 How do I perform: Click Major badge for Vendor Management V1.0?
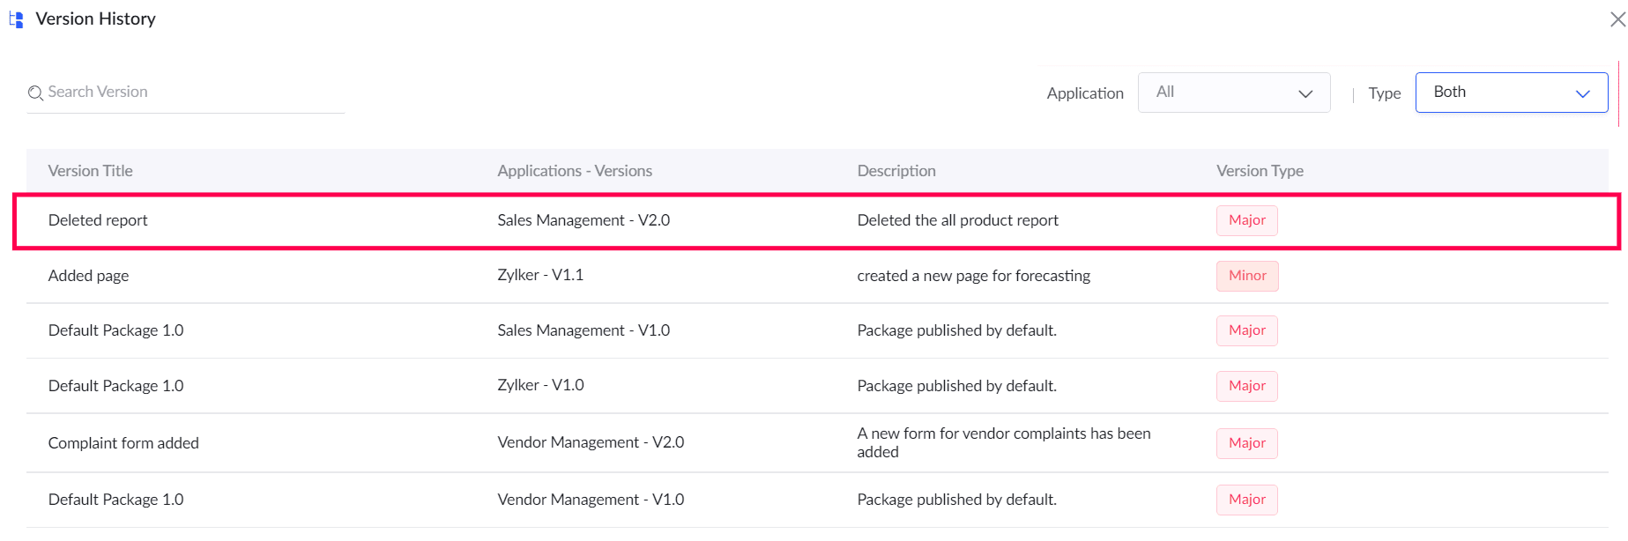1246,500
